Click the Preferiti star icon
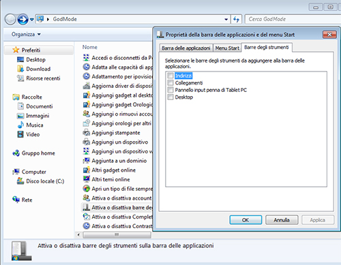The height and width of the screenshot is (265, 341). (16, 50)
